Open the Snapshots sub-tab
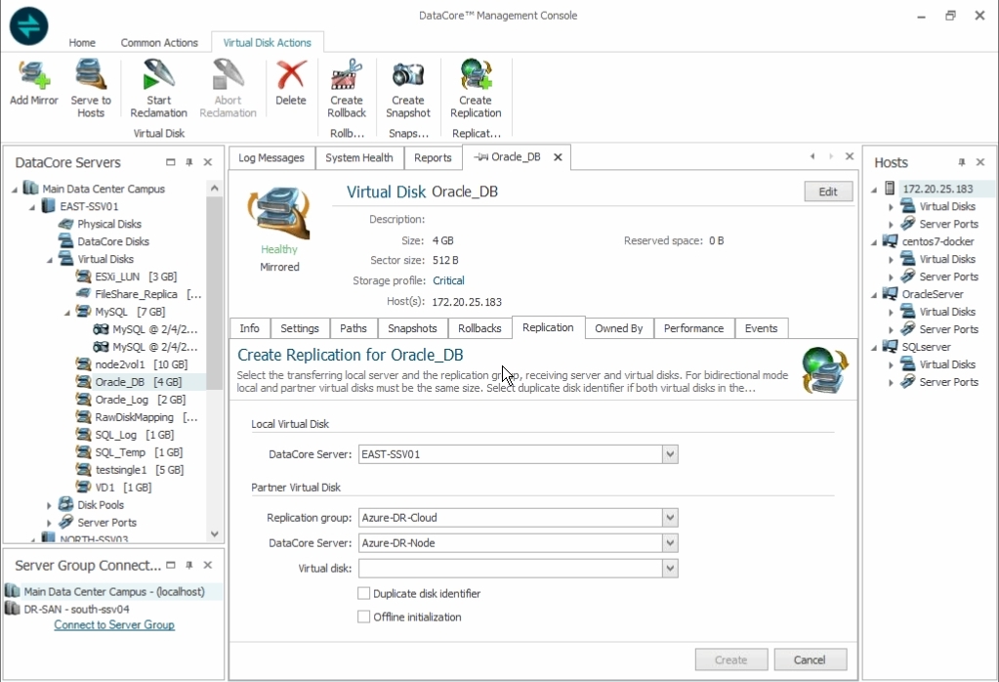The image size is (999, 682). point(412,328)
